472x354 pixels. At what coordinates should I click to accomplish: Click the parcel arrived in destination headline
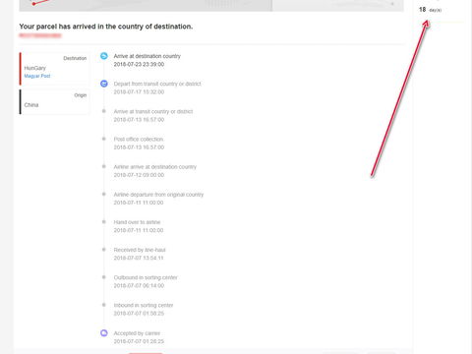tap(106, 27)
